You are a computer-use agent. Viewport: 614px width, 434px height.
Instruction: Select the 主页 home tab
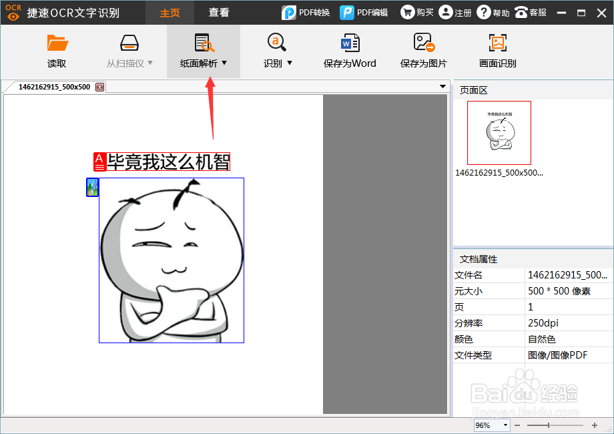click(170, 11)
